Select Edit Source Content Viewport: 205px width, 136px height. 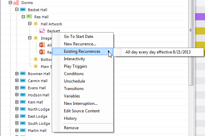(83, 111)
